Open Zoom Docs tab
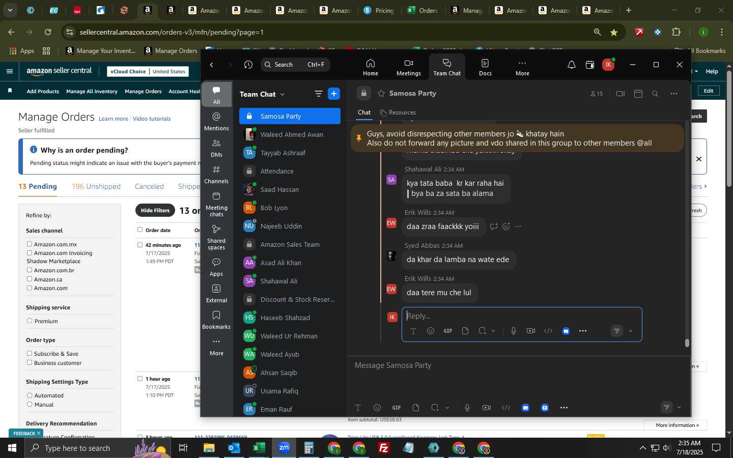This screenshot has height=458, width=733. click(485, 67)
